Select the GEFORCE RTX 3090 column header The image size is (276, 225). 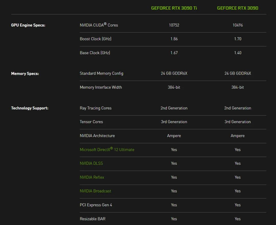(238, 8)
